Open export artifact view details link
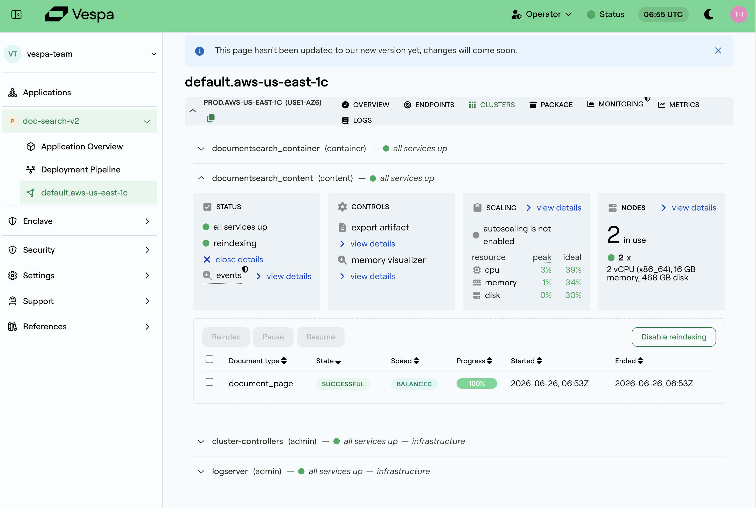756x508 pixels. [367, 244]
